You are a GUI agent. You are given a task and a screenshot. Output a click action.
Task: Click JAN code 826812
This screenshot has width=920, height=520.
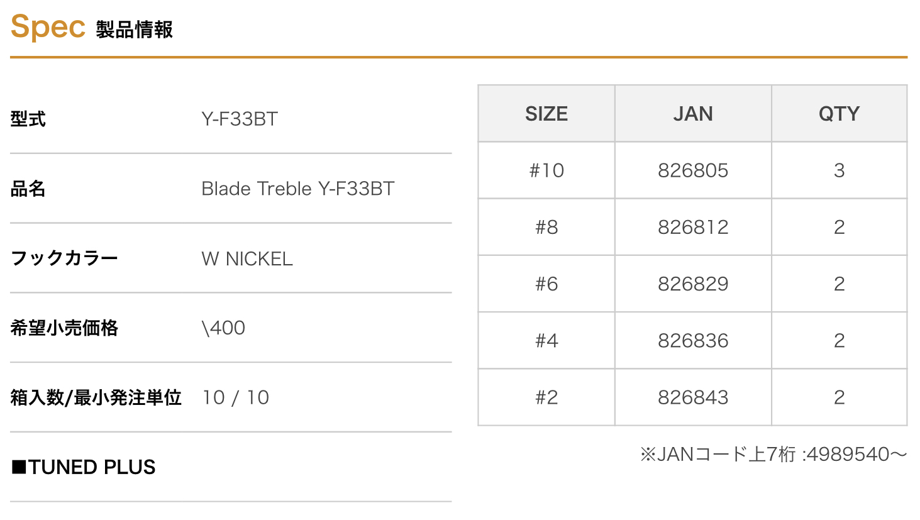click(x=693, y=227)
